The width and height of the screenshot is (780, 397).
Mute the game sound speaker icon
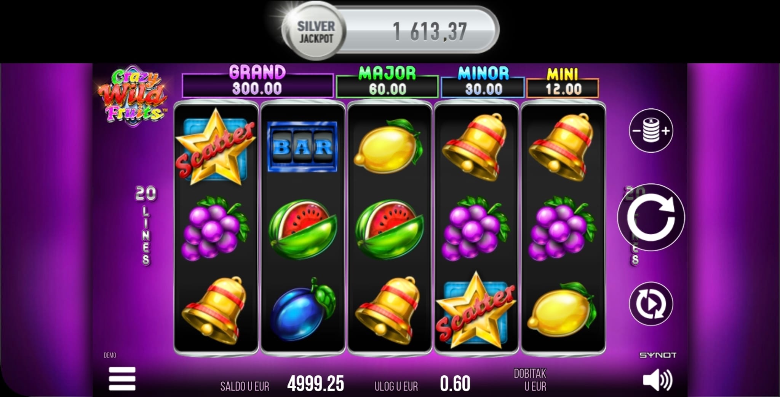click(x=658, y=380)
